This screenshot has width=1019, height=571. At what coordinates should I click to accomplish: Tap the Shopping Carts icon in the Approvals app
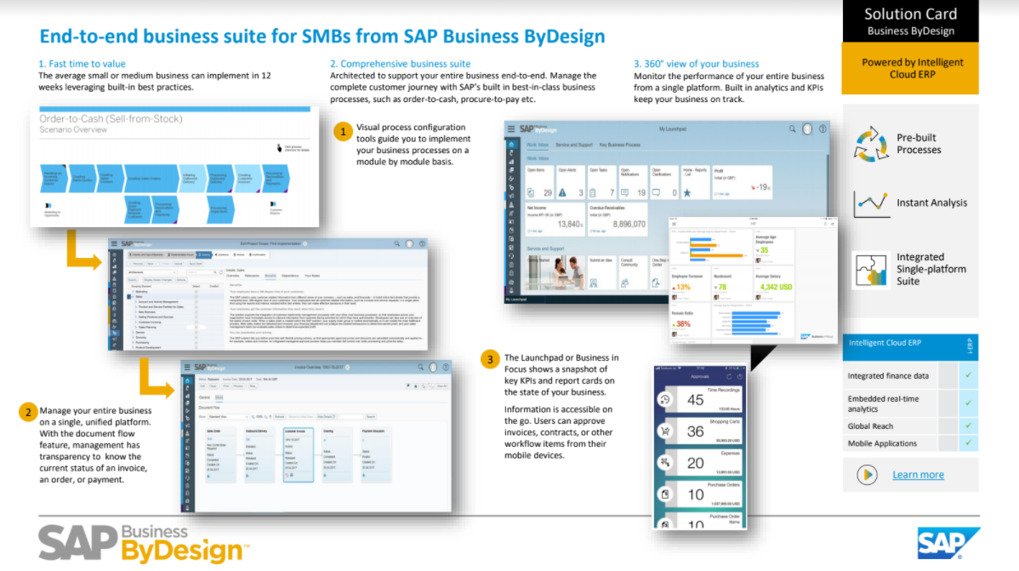[x=664, y=431]
